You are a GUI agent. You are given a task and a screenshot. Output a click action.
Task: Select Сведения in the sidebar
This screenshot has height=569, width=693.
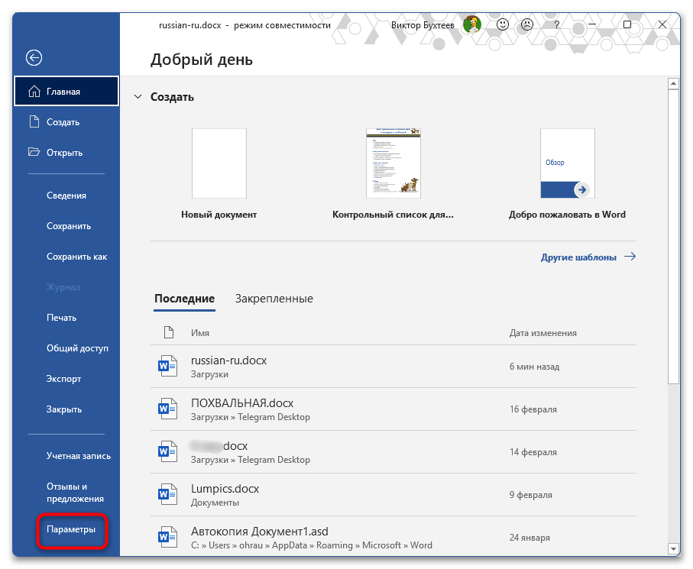[66, 196]
